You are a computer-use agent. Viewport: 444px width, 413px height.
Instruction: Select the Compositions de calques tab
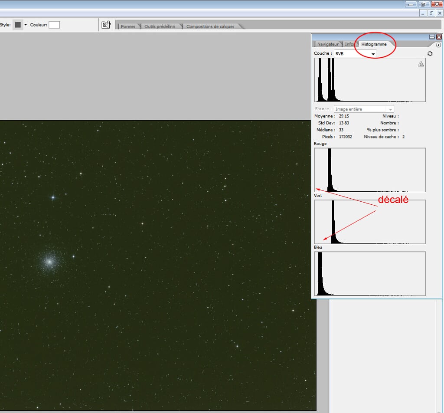tap(210, 26)
